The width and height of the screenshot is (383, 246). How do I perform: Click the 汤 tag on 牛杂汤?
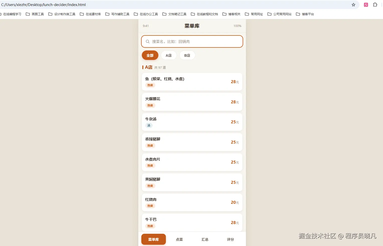point(149,125)
